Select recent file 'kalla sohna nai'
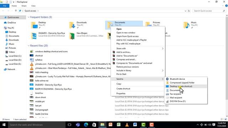228x128 pixels. pyautogui.click(x=42, y=81)
